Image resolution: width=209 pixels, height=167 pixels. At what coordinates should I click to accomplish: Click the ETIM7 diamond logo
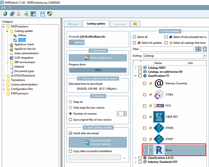(x=159, y=139)
